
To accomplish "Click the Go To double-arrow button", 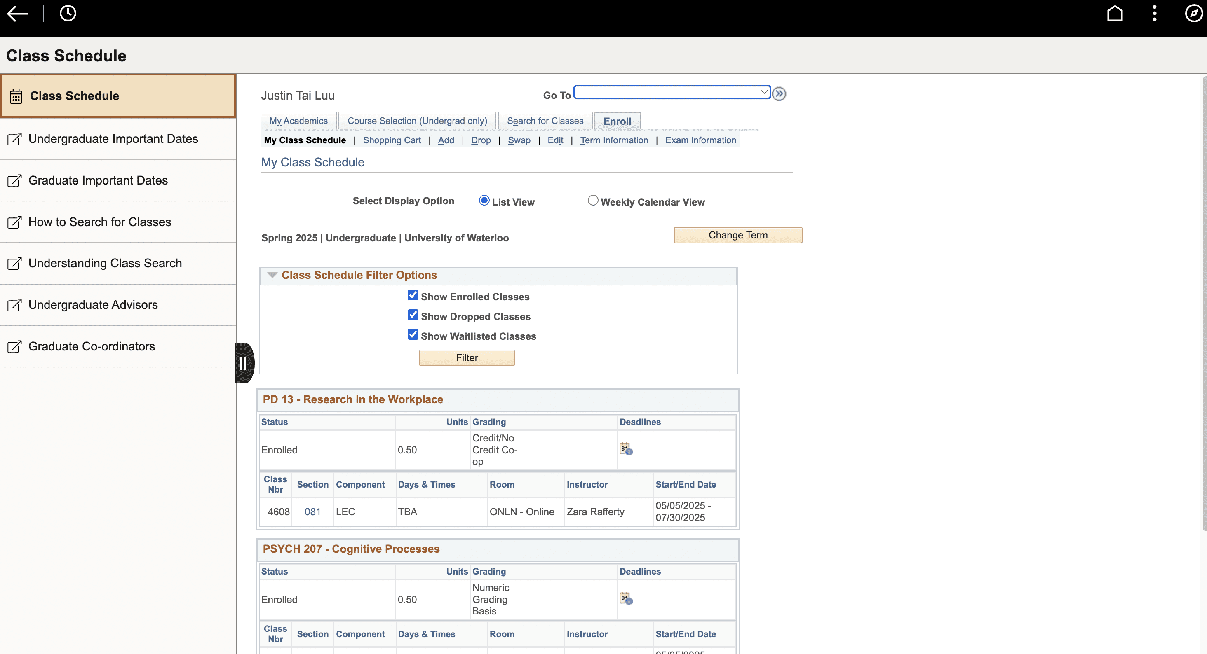I will point(779,94).
